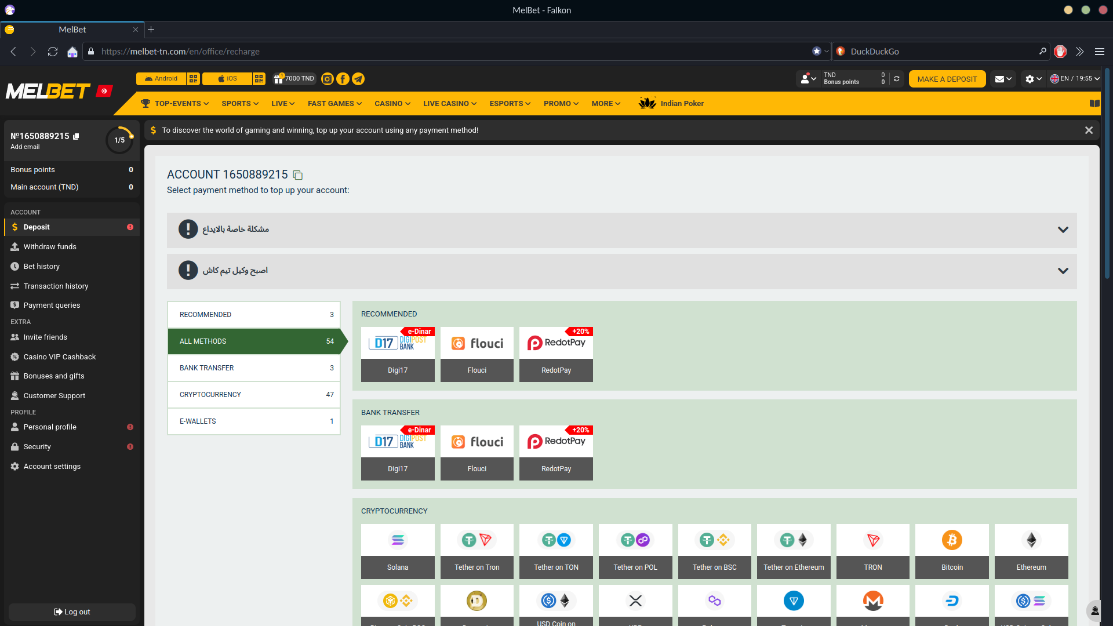1113x626 pixels.
Task: Choose Tether on TON payment
Action: click(556, 551)
